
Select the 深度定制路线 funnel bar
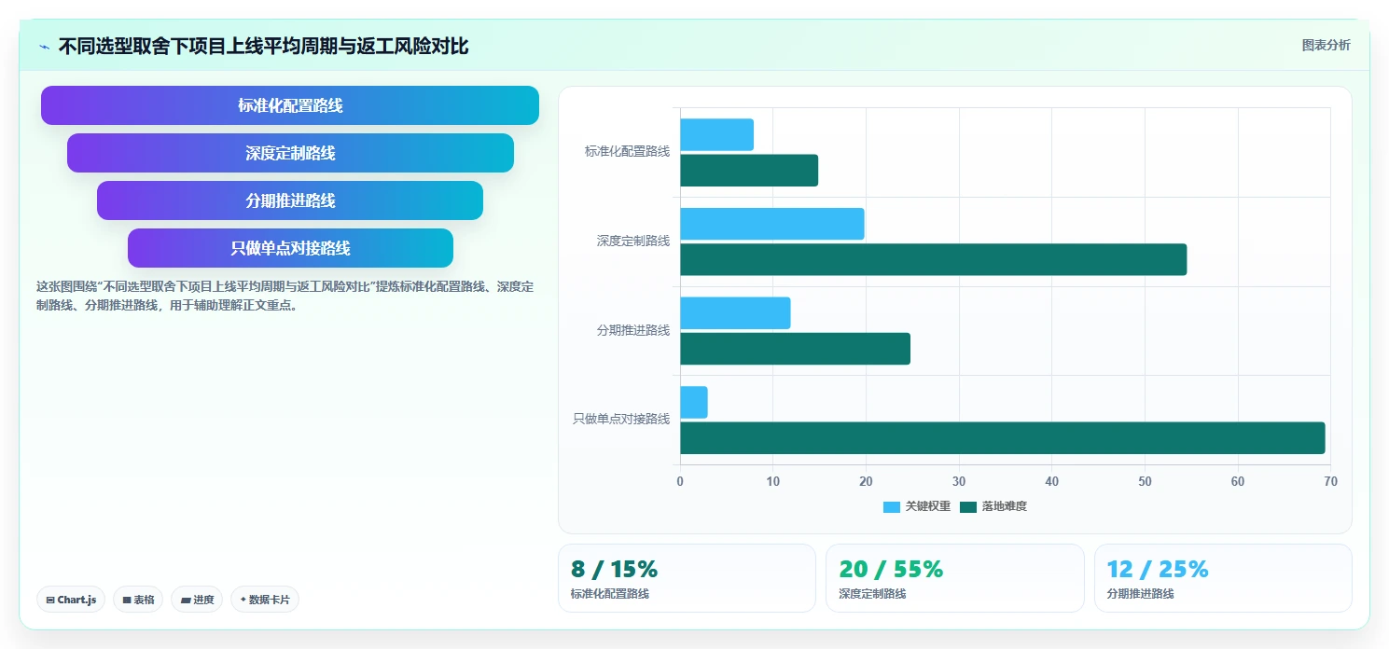pos(290,153)
